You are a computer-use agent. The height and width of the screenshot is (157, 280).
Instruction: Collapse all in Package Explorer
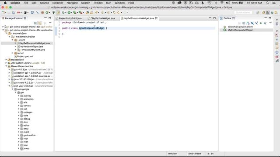(x=35, y=23)
